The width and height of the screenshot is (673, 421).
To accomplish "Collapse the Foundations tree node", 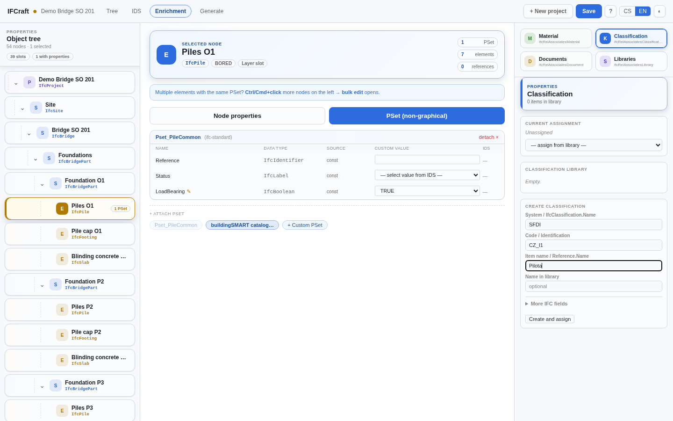I will [x=36, y=159].
